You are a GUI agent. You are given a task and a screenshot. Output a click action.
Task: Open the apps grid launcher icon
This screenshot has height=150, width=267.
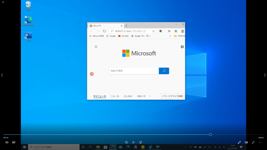coord(96,47)
